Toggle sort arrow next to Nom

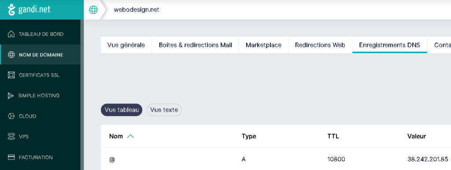point(130,136)
